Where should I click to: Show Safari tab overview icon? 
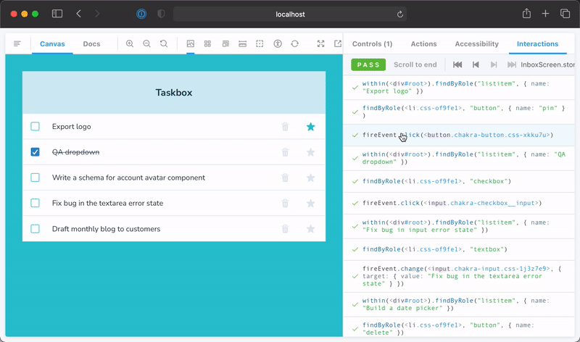565,14
